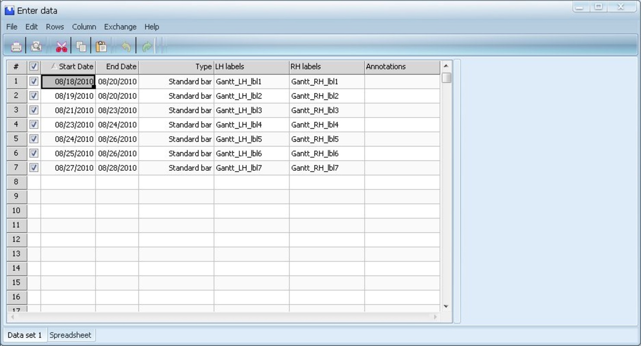The image size is (641, 346).
Task: Uncheck the checkbox in row 1
Action: point(34,81)
